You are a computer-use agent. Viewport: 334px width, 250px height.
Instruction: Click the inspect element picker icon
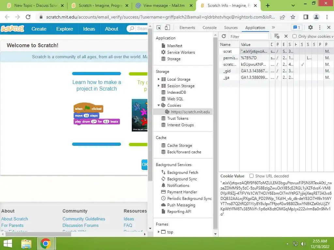[159, 27]
